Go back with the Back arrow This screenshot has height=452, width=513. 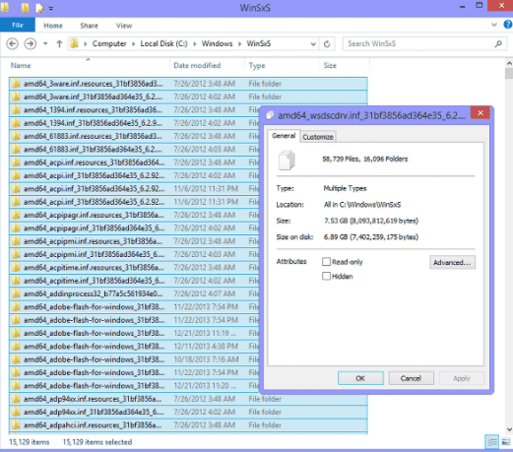tap(13, 43)
